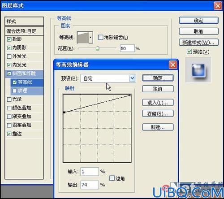Open the 预设 preset dropdown
The height and width of the screenshot is (199, 224).
[132, 78]
